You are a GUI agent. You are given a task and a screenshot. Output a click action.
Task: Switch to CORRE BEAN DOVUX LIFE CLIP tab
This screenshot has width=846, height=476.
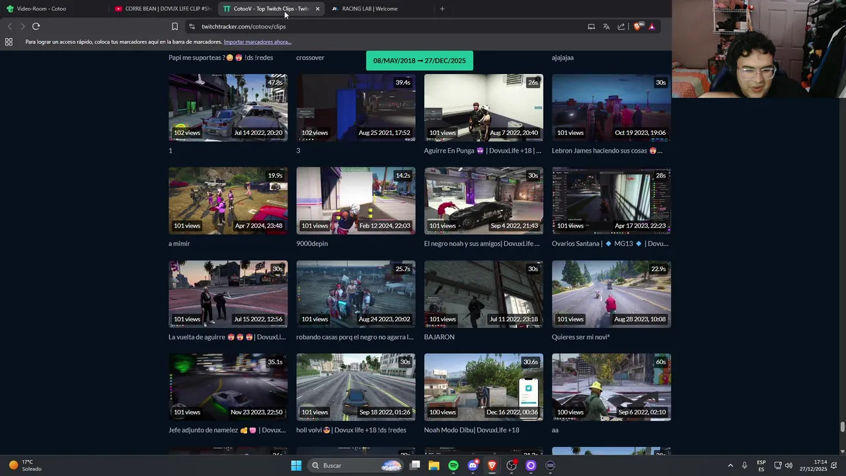coord(163,9)
